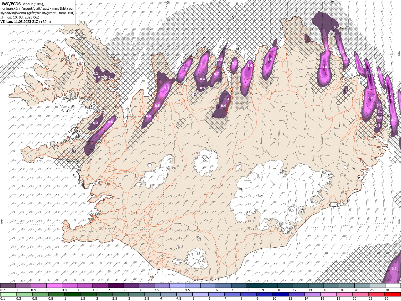Click the white swatch after 30 in top row

click(393, 285)
